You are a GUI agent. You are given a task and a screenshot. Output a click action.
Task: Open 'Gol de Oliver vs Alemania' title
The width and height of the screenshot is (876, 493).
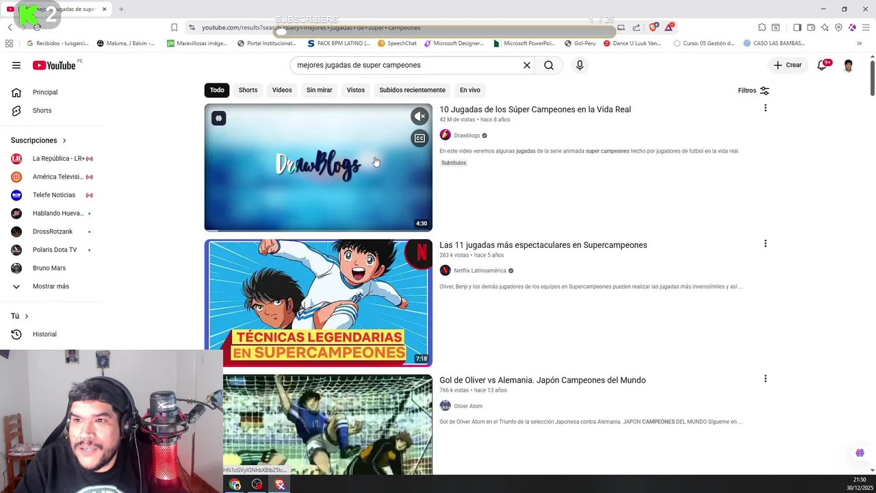click(x=543, y=380)
